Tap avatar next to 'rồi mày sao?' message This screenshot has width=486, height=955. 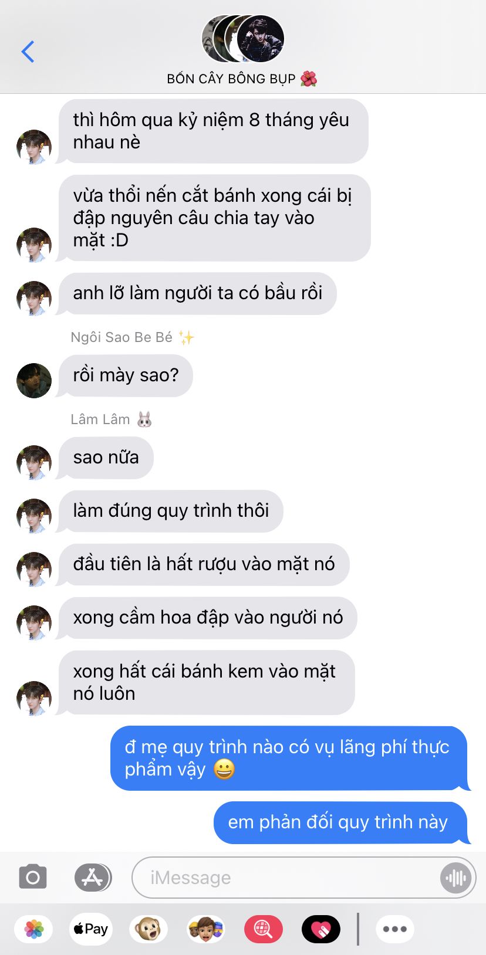click(34, 381)
